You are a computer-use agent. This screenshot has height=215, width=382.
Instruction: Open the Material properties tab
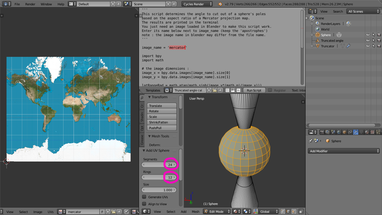367,132
